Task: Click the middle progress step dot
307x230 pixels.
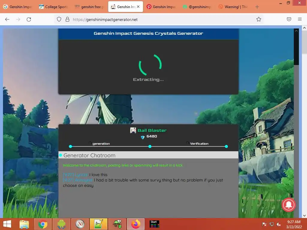Action: click(x=150, y=146)
